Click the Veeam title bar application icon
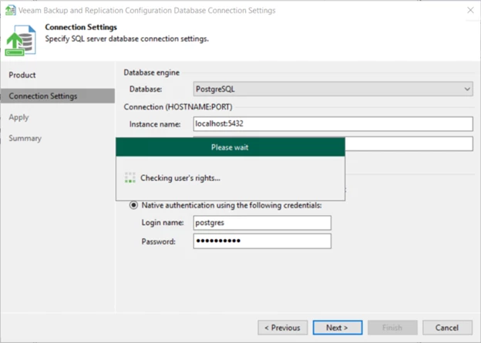Viewport: 481px width, 343px height. coord(10,10)
